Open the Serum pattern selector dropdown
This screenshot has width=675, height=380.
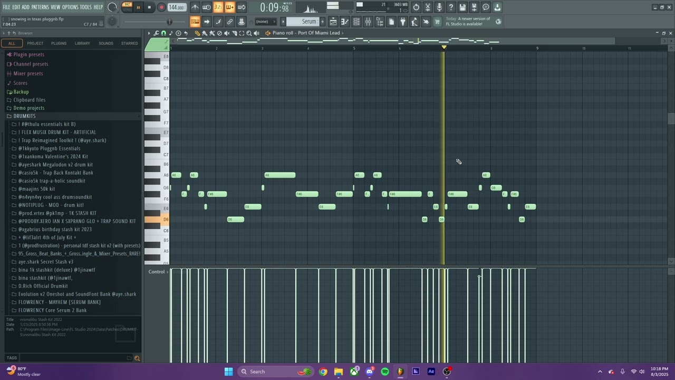(x=303, y=22)
